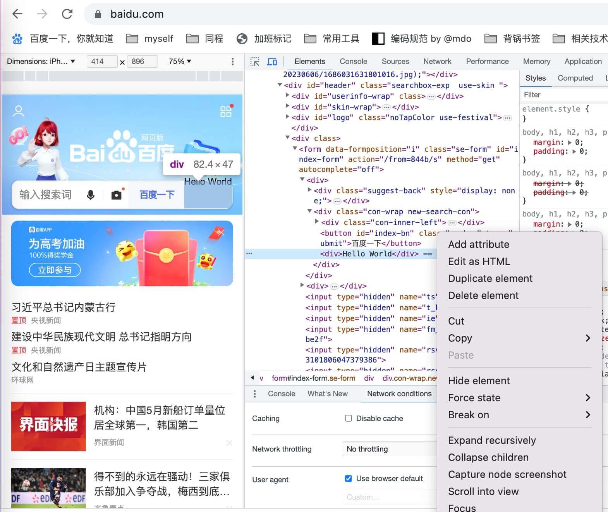This screenshot has width=608, height=512.
Task: Open the myself bookmarks folder
Action: click(149, 39)
